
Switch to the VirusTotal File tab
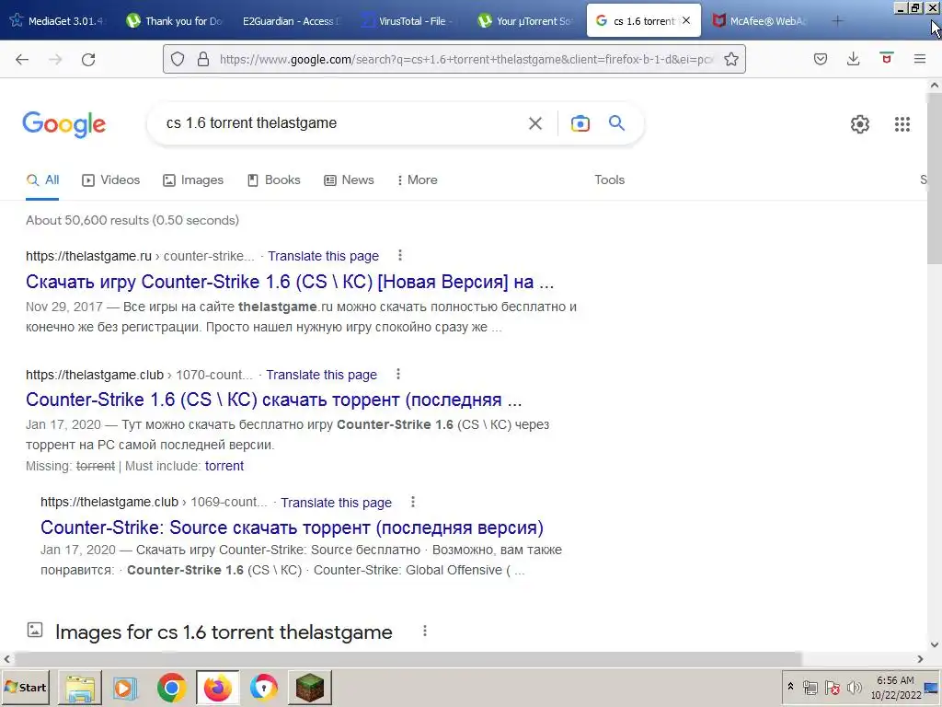[x=409, y=21]
